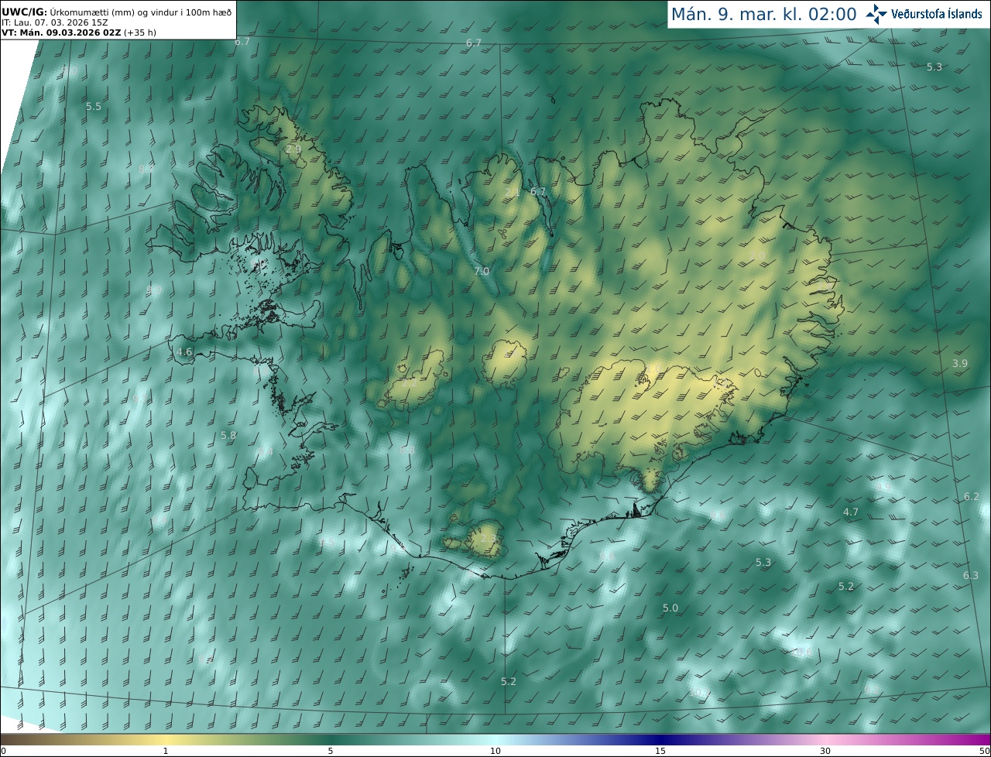Viewport: 991px width, 757px height.
Task: Click the 4.7 value label
Action: coord(851,512)
